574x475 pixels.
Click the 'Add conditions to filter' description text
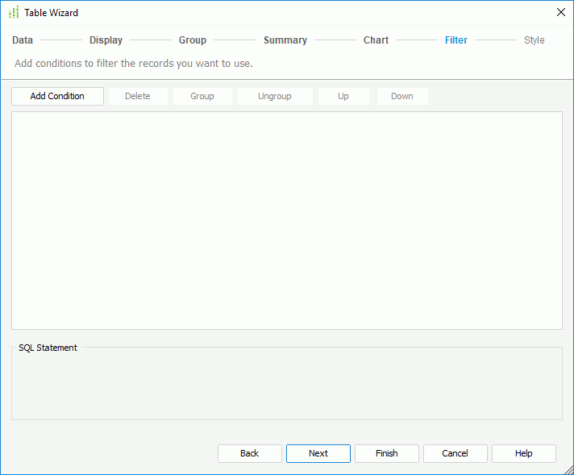134,64
